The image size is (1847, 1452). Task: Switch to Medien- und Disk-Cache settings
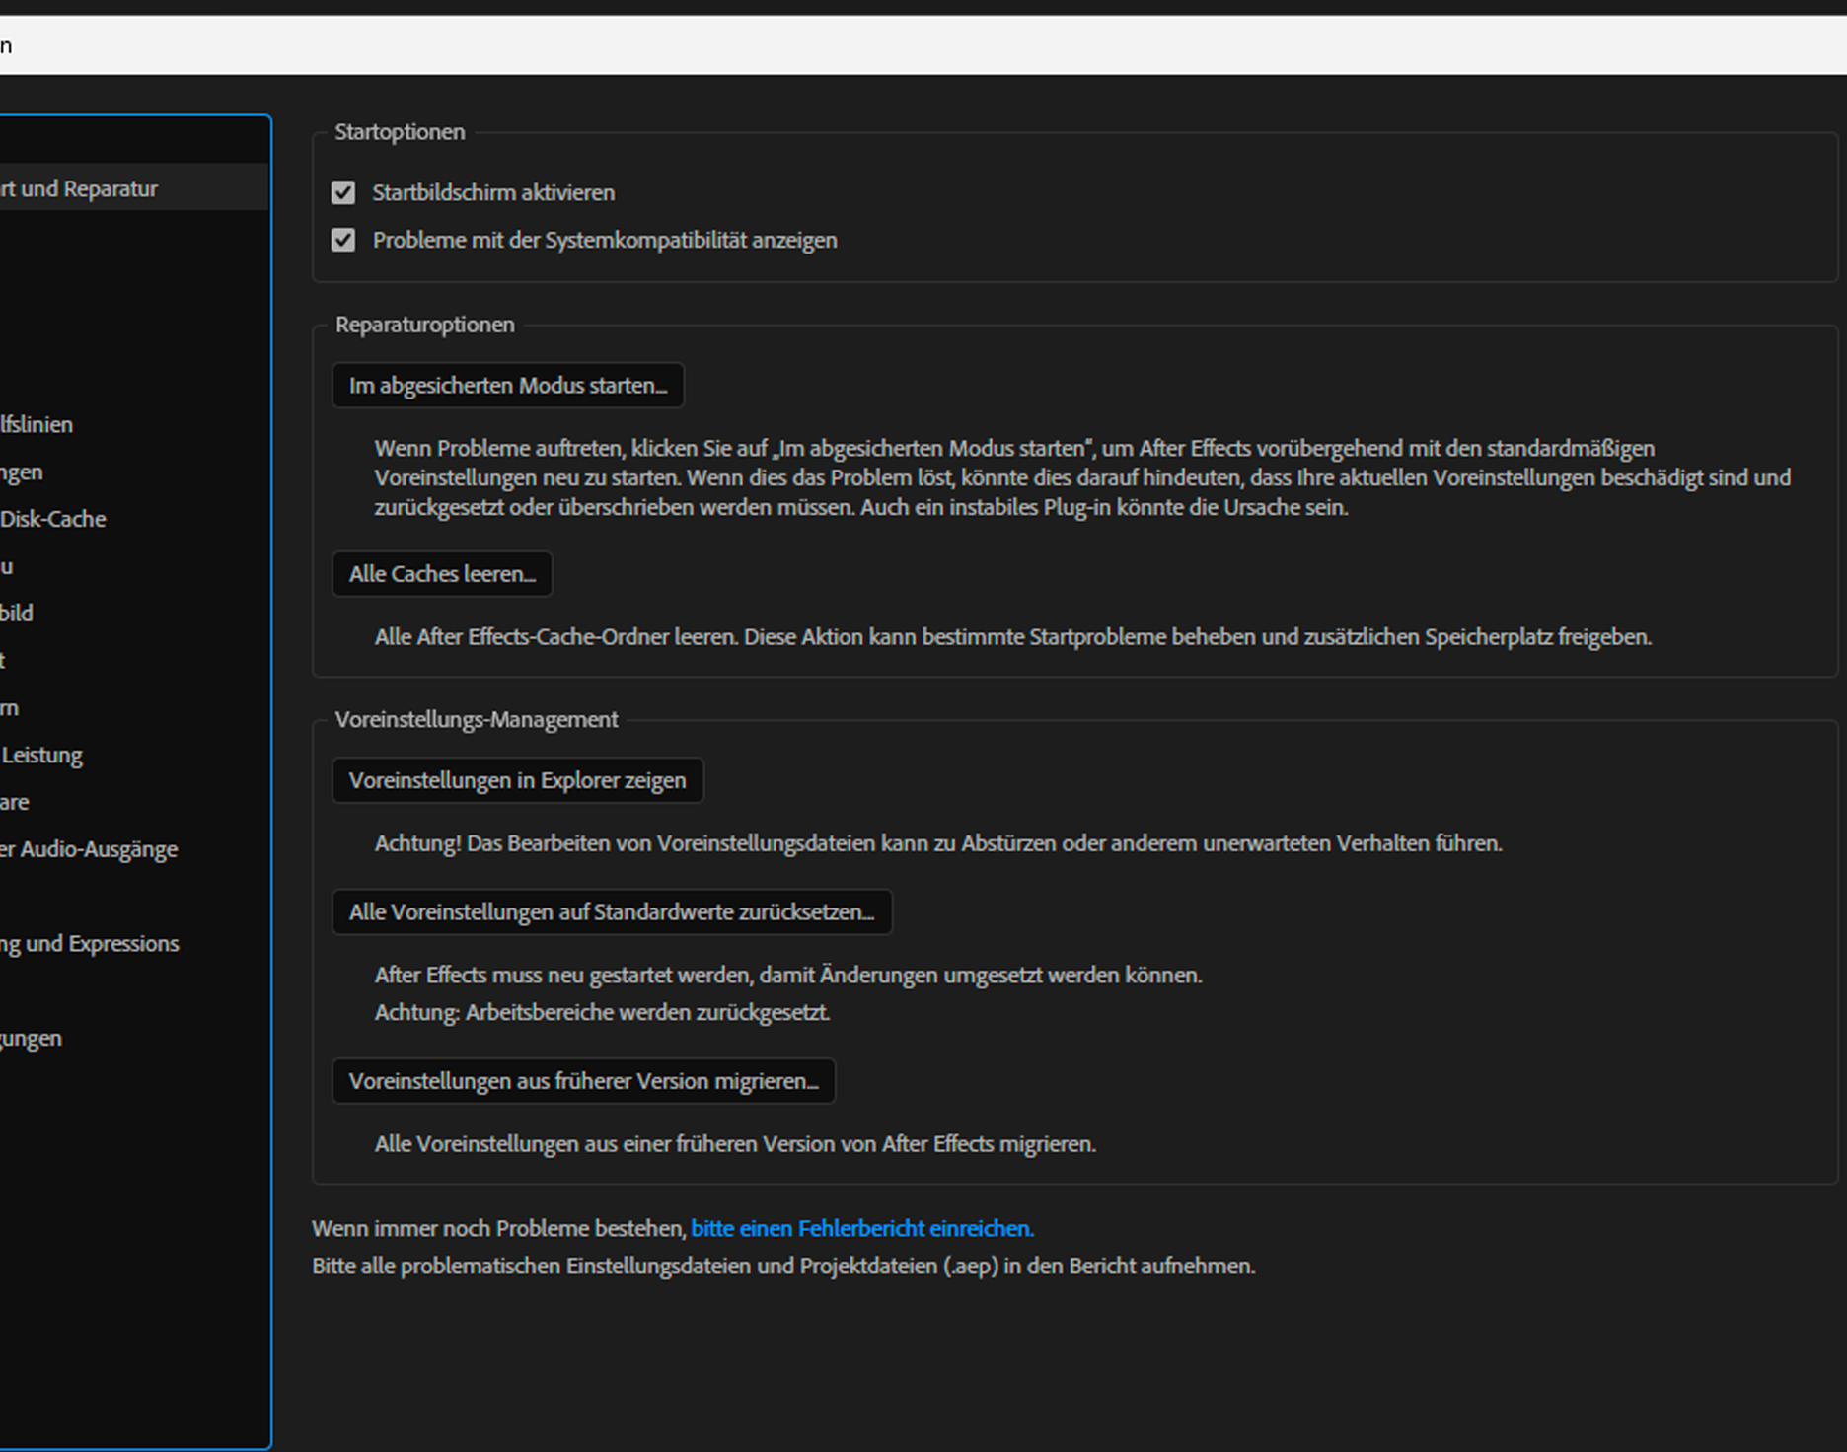click(x=53, y=519)
